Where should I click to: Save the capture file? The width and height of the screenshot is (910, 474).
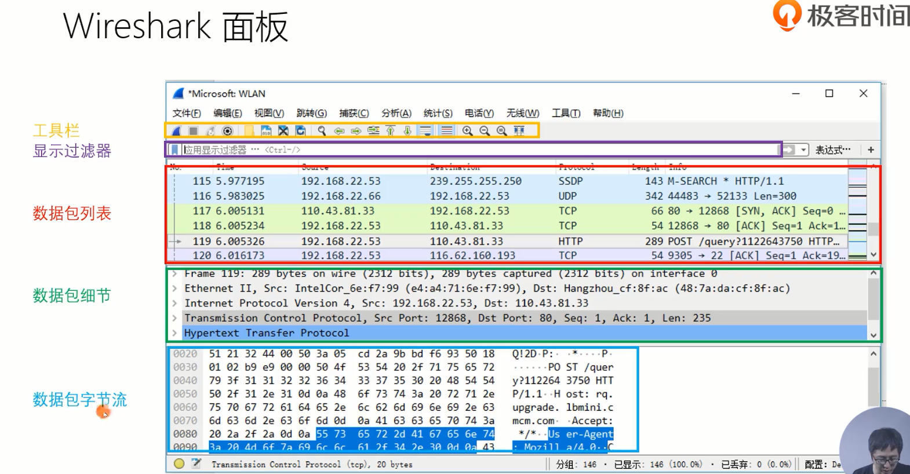(266, 131)
